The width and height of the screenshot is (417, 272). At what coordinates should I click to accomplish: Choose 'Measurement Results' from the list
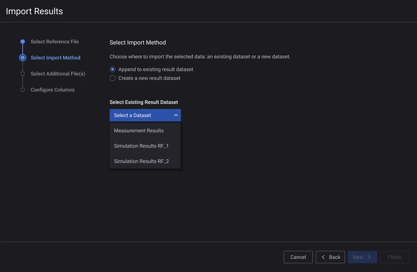click(145, 131)
